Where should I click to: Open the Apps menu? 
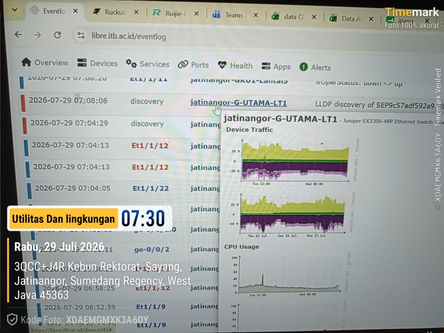click(276, 66)
